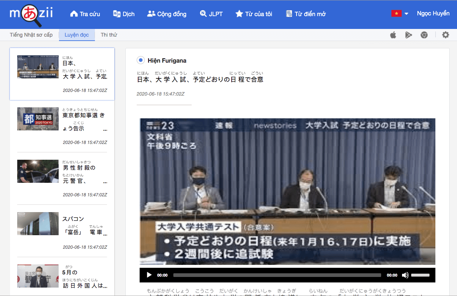Open the Dịch translation page
This screenshot has height=296, width=457.
124,14
